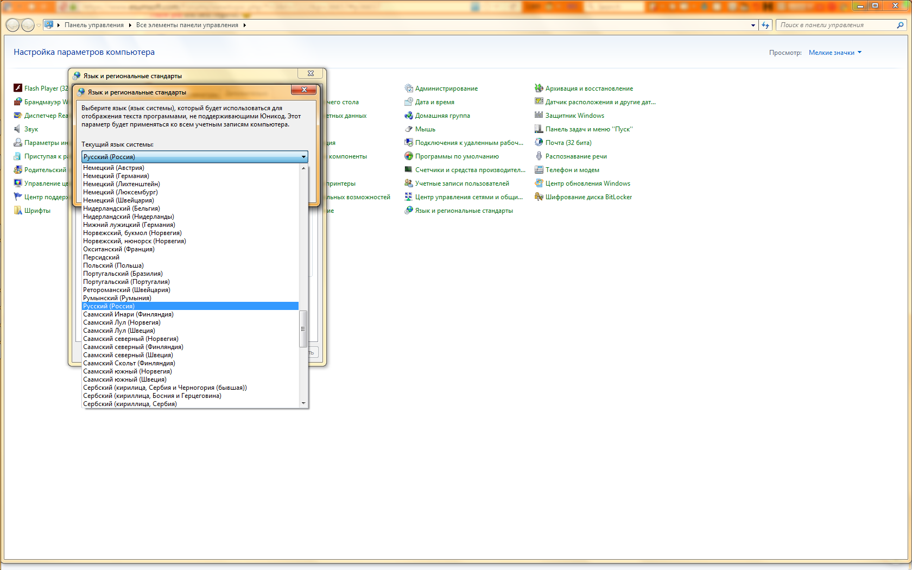Select Окситанский (Франция) row
Viewport: 912px width, 570px height.
coord(190,249)
